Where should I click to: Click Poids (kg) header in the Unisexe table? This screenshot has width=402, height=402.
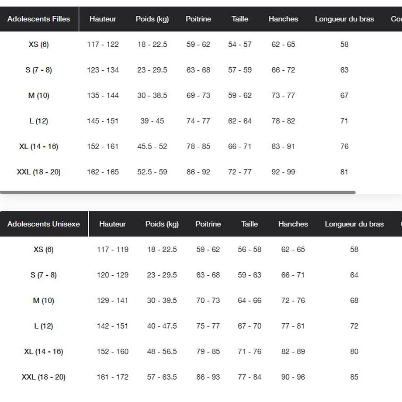click(x=162, y=224)
